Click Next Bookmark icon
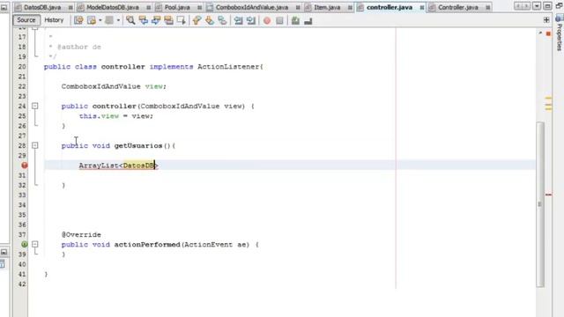The height and width of the screenshot is (317, 564). click(210, 20)
